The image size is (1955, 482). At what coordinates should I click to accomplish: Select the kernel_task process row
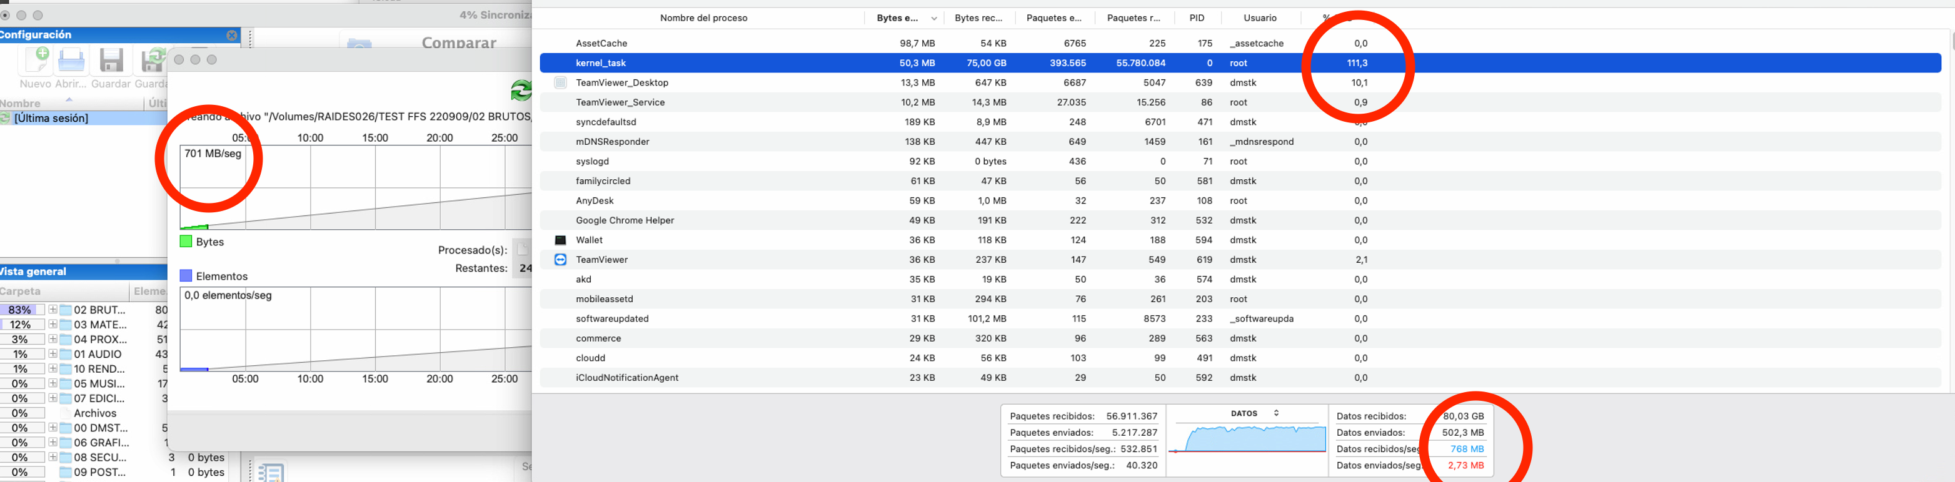coord(1240,63)
